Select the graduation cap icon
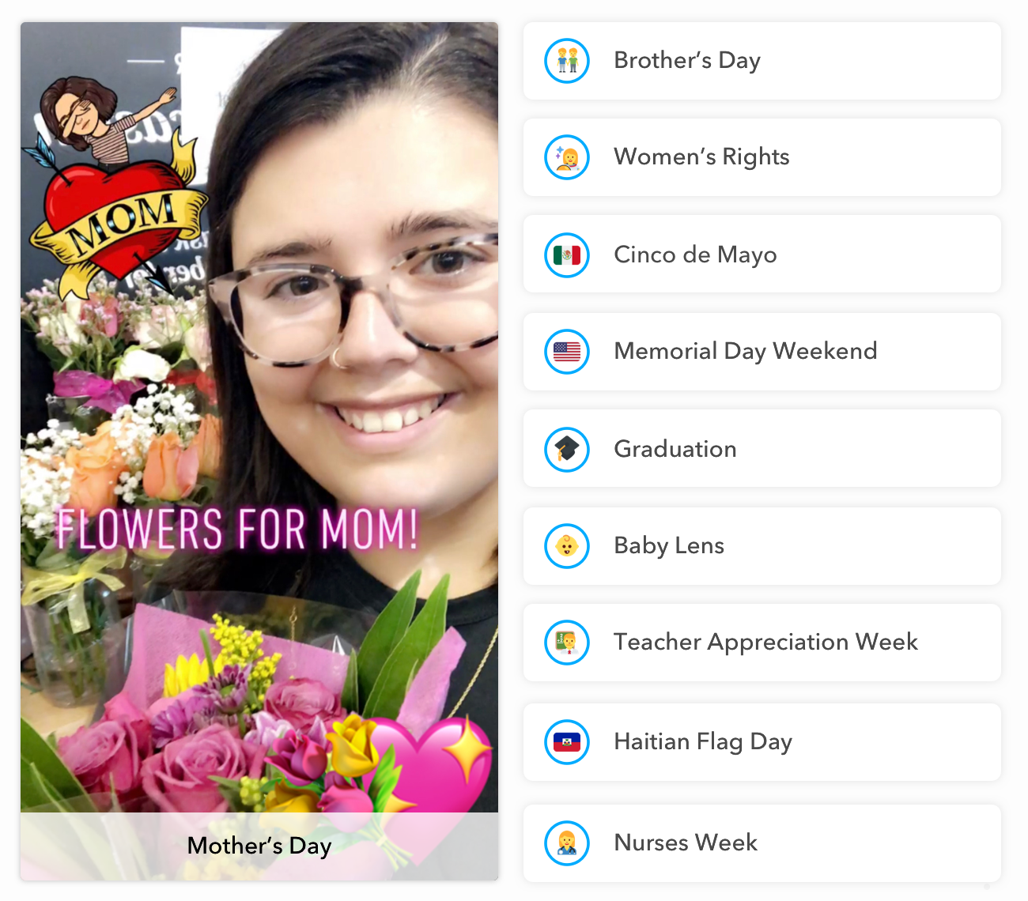This screenshot has height=901, width=1028. pyautogui.click(x=567, y=450)
